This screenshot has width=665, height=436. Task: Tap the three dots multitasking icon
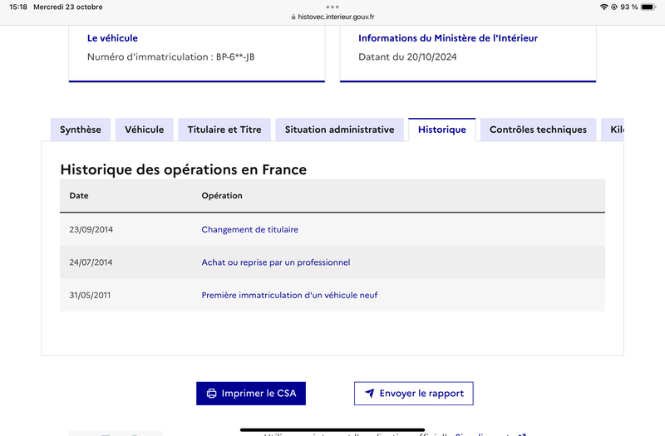pos(332,7)
